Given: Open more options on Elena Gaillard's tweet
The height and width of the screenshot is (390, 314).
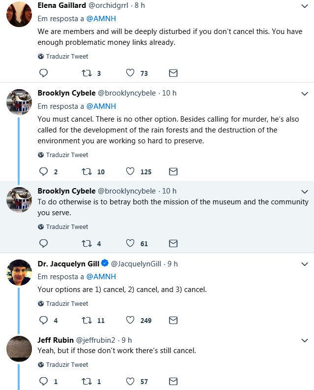Looking at the screenshot, I should tap(304, 7).
